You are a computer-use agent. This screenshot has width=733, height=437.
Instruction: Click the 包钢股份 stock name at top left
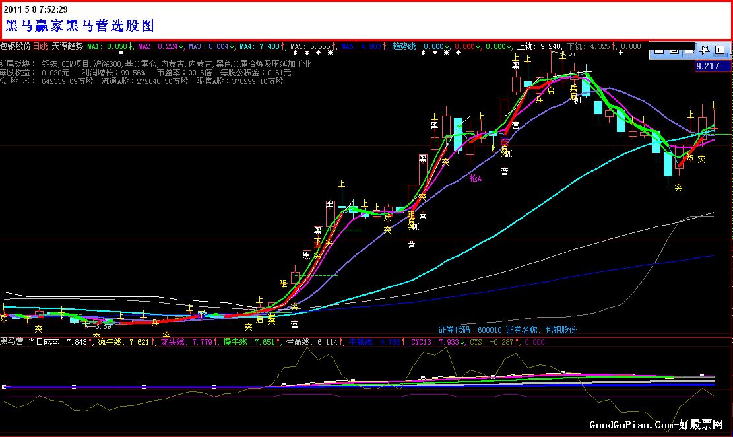click(x=15, y=46)
